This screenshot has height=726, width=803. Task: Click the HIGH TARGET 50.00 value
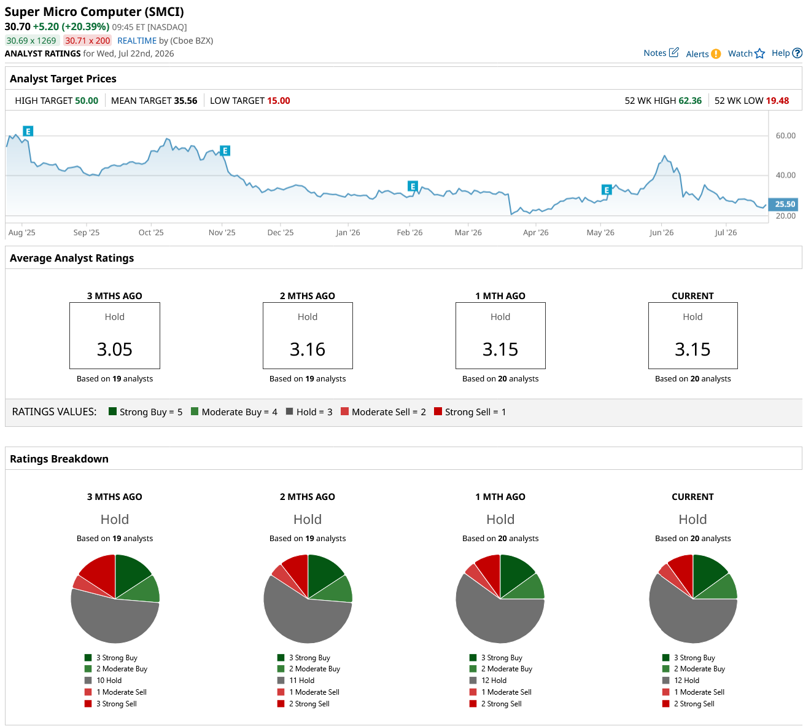tap(87, 101)
